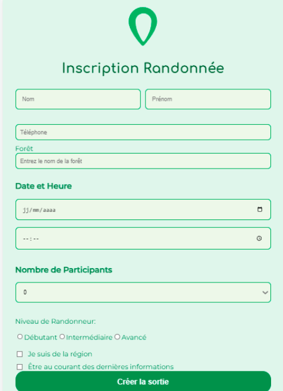Focus the Prénom input field
Image resolution: width=283 pixels, height=391 pixels.
[208, 99]
